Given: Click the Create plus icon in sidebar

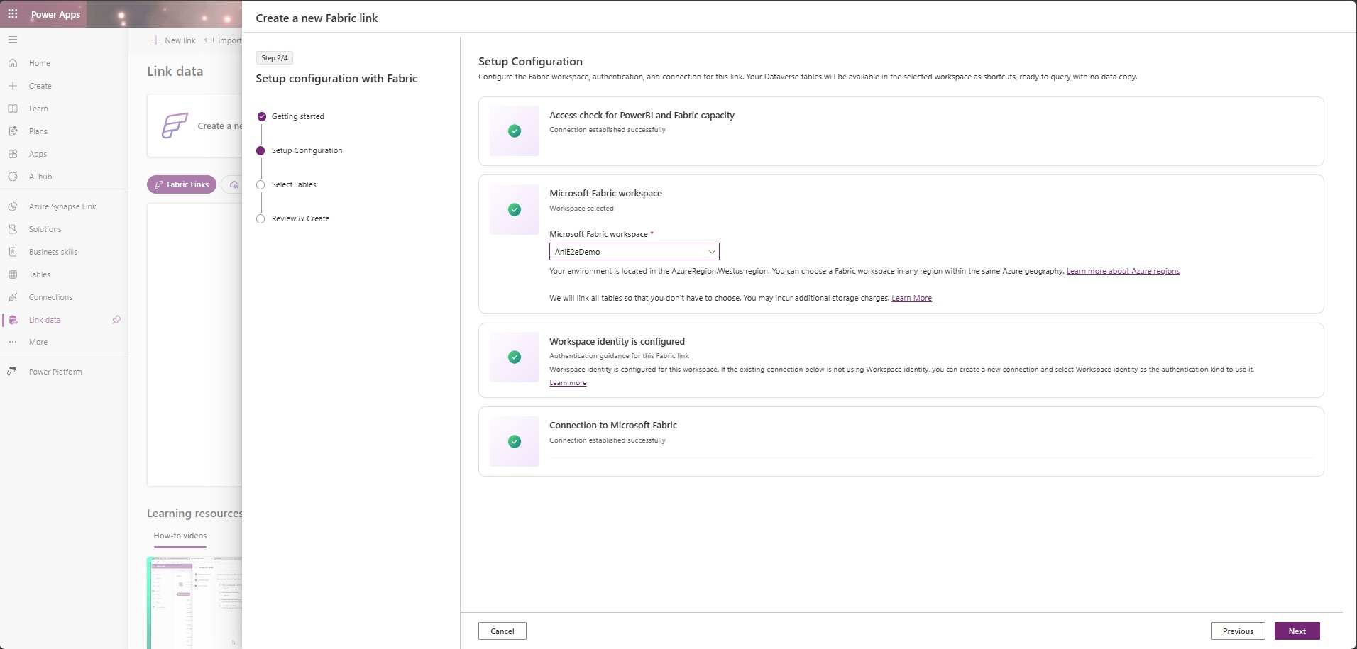Looking at the screenshot, I should (x=13, y=86).
